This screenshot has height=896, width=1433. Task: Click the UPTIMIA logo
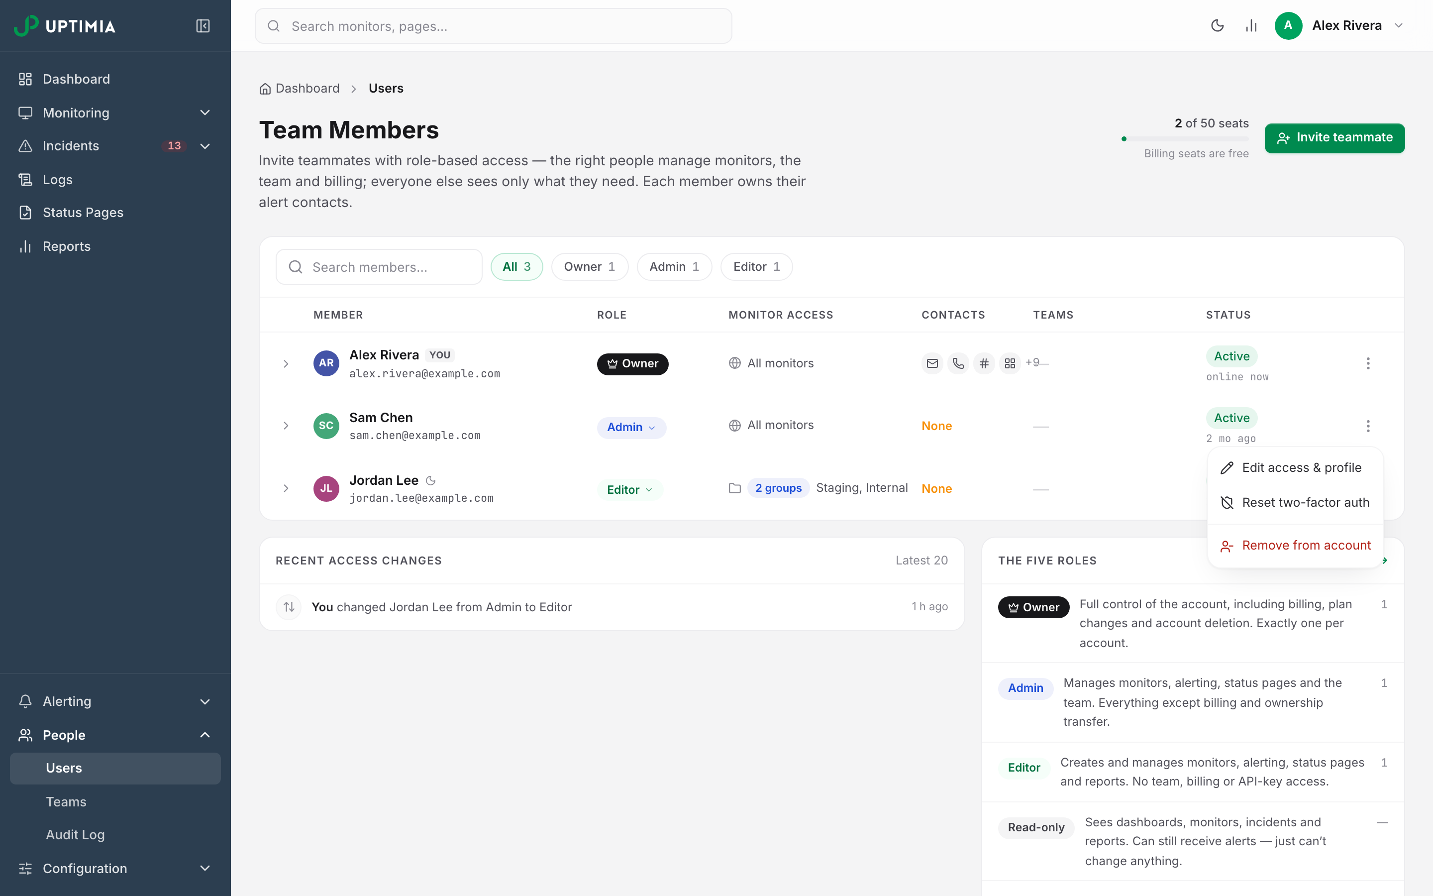65,26
